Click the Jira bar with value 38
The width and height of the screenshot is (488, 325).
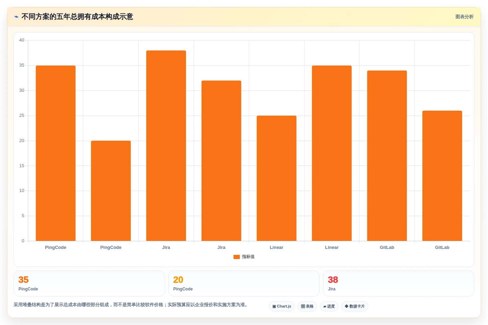(166, 146)
